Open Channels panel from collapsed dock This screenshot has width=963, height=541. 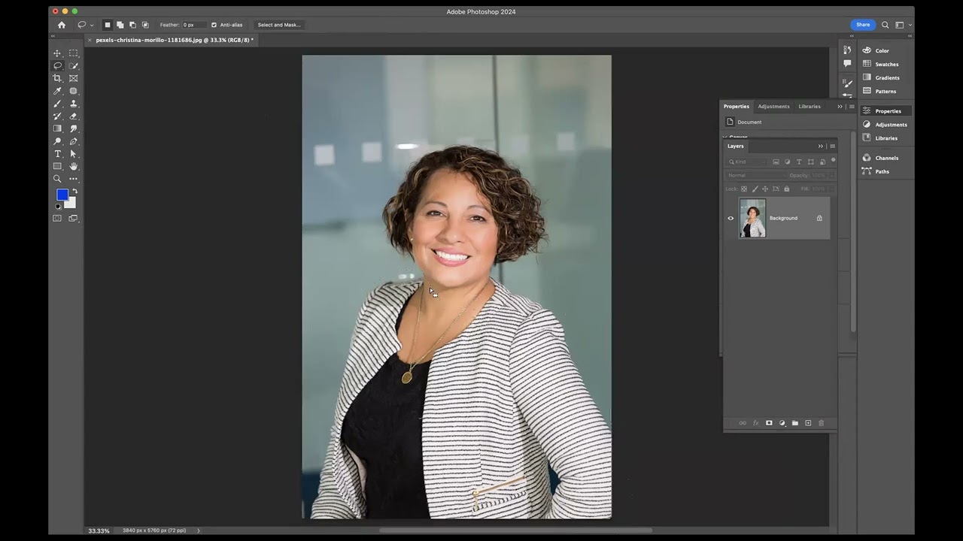coord(886,158)
